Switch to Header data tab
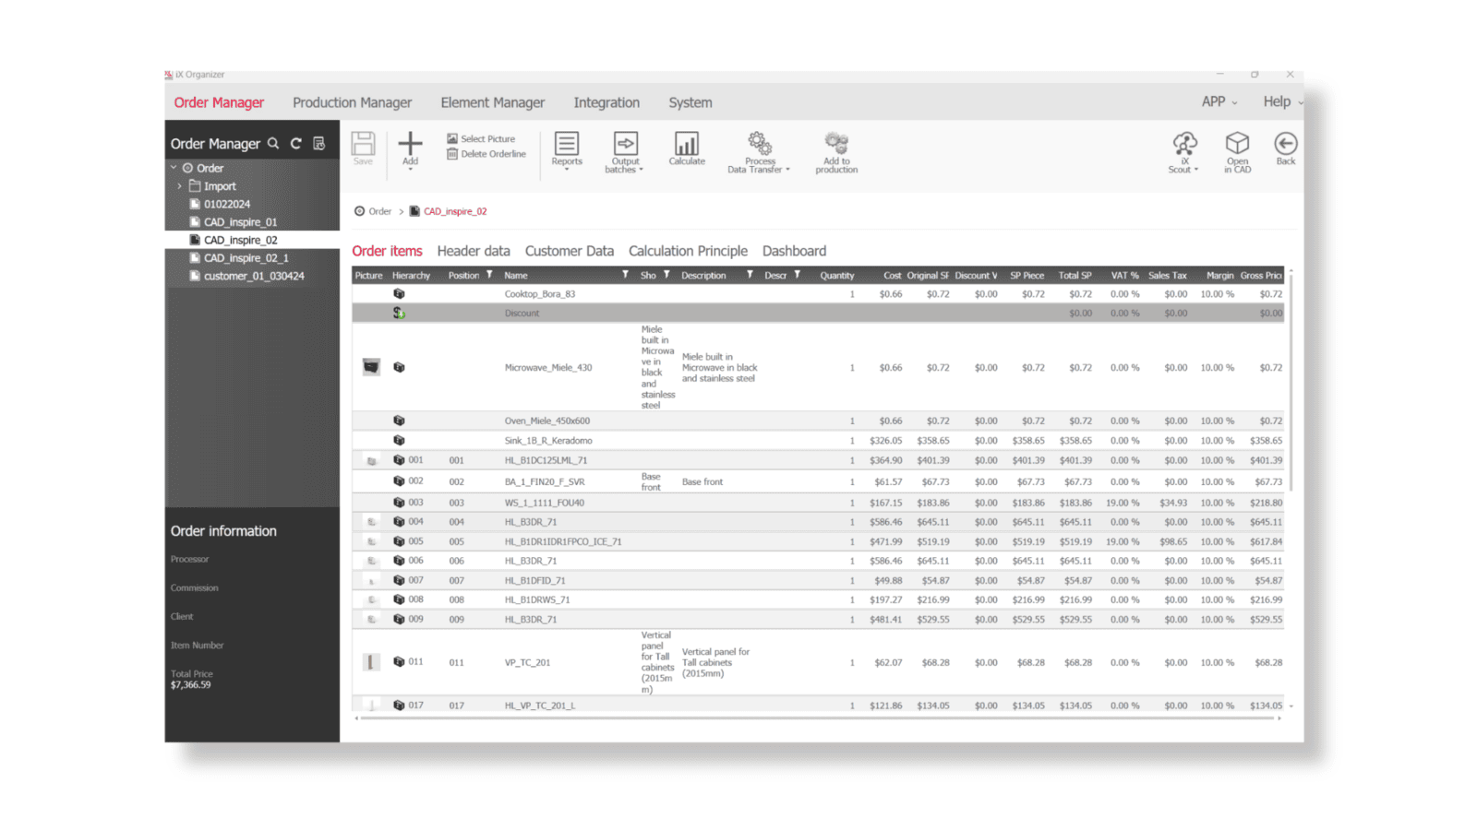 474,251
